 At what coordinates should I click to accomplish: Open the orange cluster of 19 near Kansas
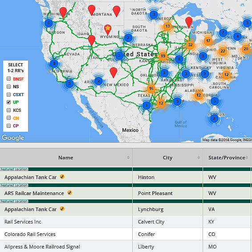(x=163, y=56)
